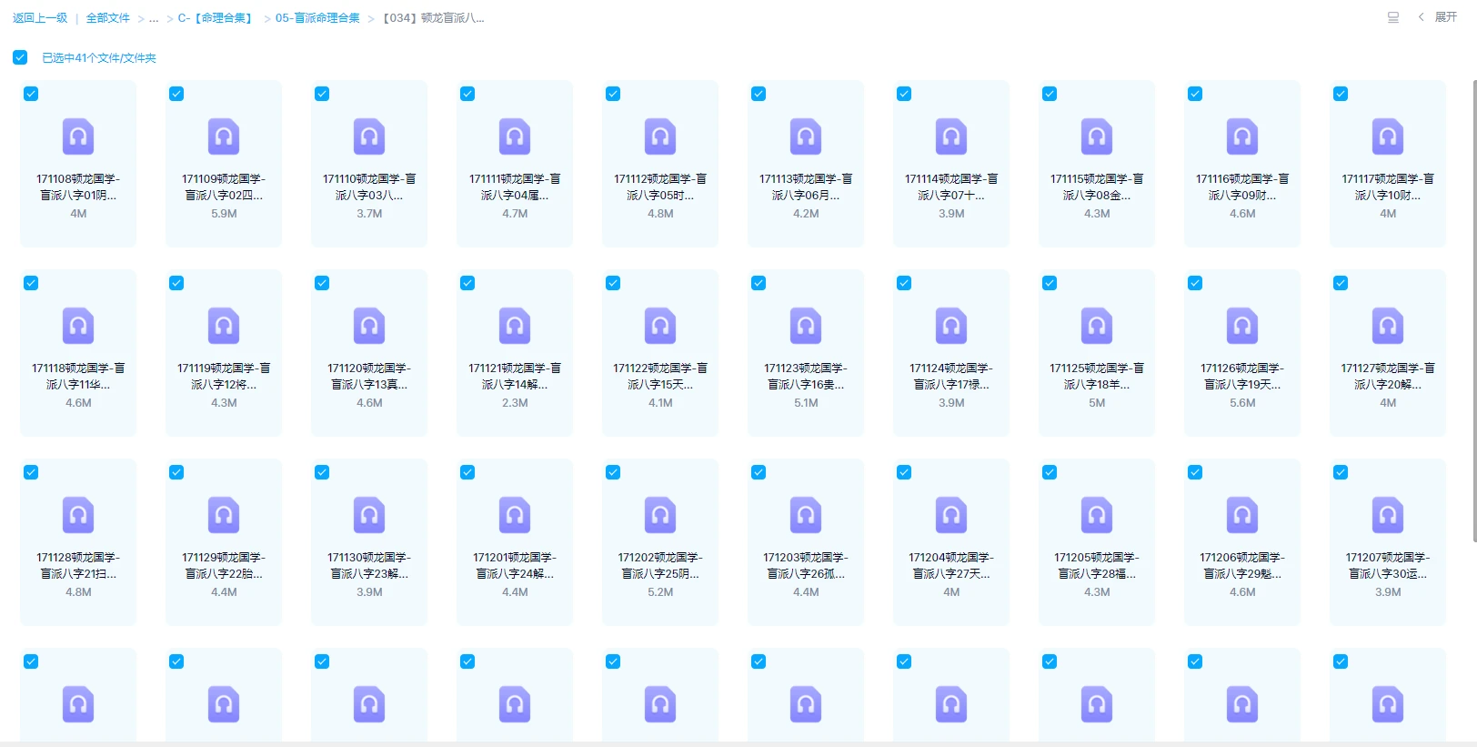Open audio file icon for 171128顿龙国学

(78, 515)
